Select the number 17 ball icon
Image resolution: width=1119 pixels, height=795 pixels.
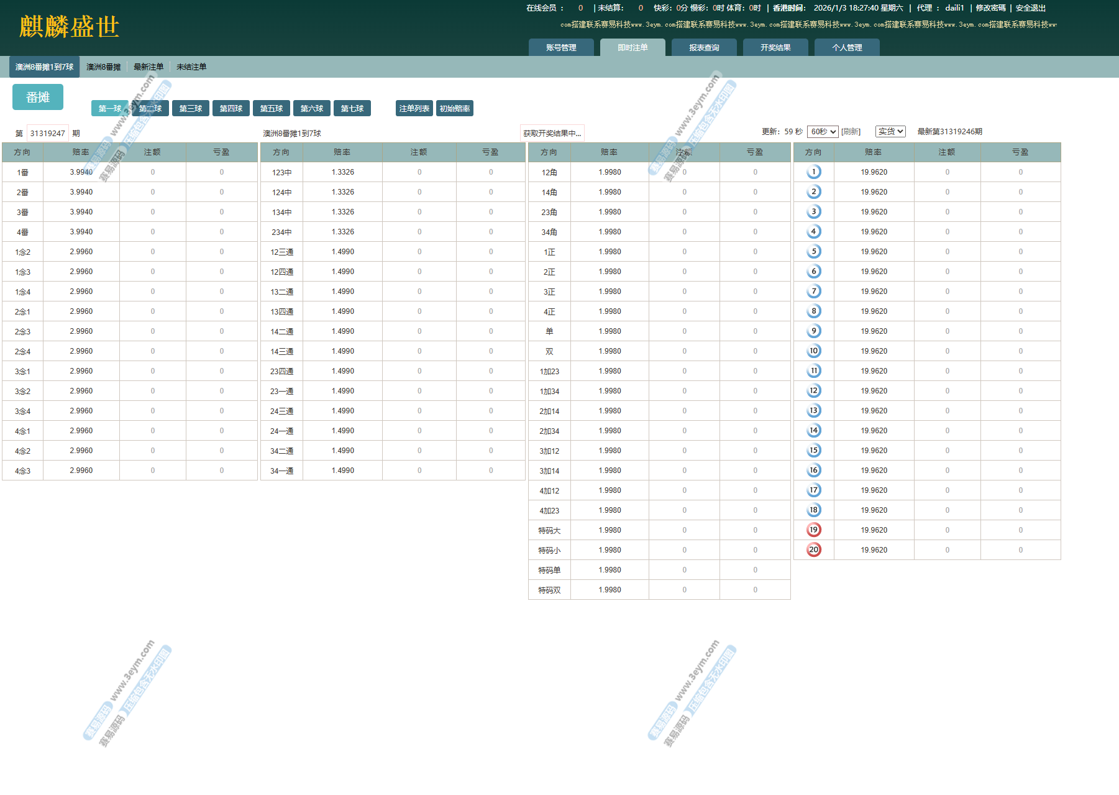(x=813, y=490)
